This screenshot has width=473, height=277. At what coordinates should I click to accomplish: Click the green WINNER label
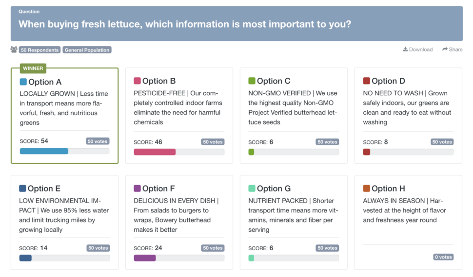[x=33, y=68]
